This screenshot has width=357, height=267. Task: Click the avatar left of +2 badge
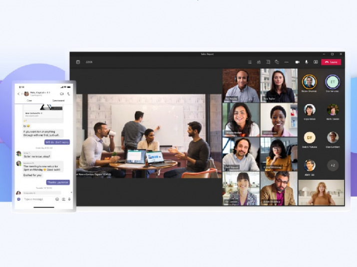pos(310,165)
